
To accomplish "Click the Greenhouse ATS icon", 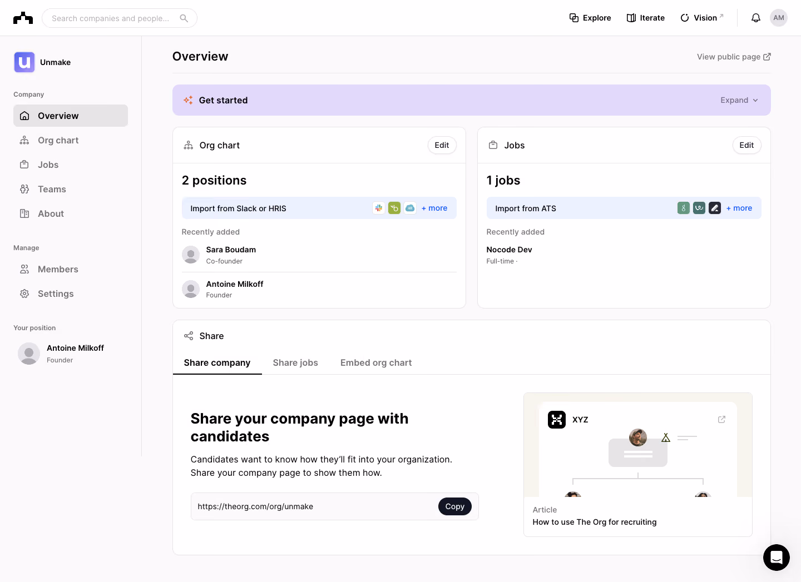I will tap(684, 208).
